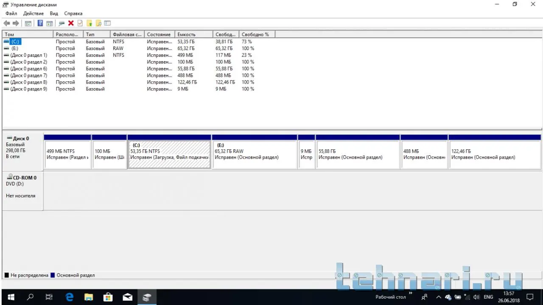Open the Файл menu
This screenshot has height=305, width=543.
[11, 14]
